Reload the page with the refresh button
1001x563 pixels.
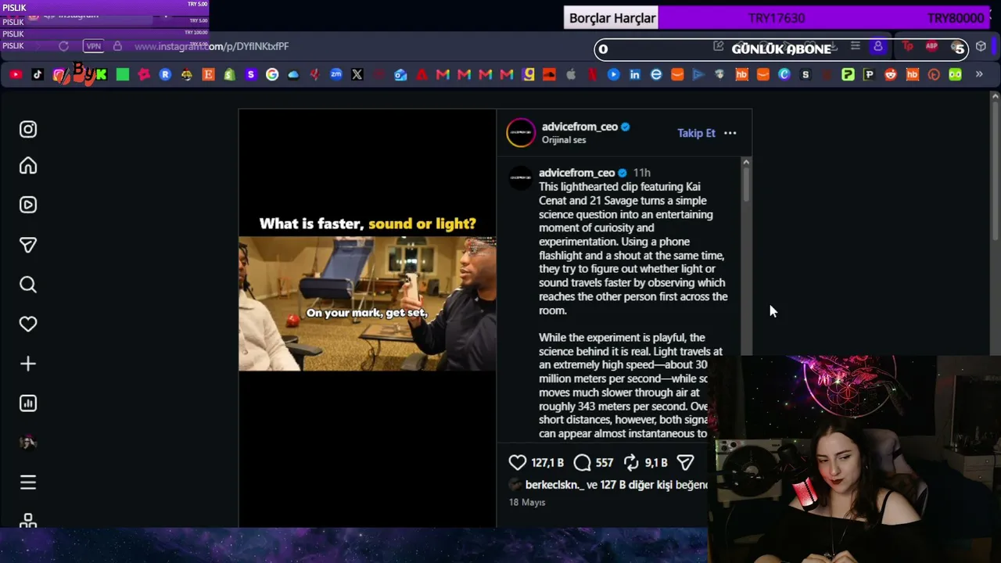point(63,46)
